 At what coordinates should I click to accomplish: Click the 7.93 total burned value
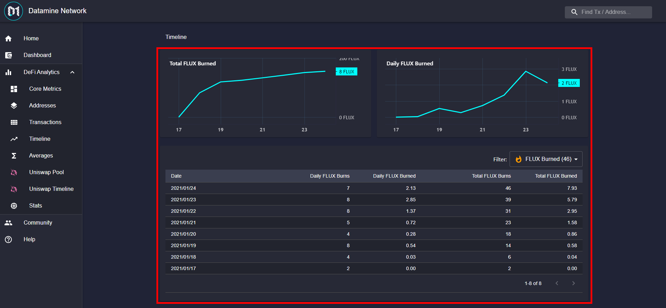pyautogui.click(x=572, y=188)
